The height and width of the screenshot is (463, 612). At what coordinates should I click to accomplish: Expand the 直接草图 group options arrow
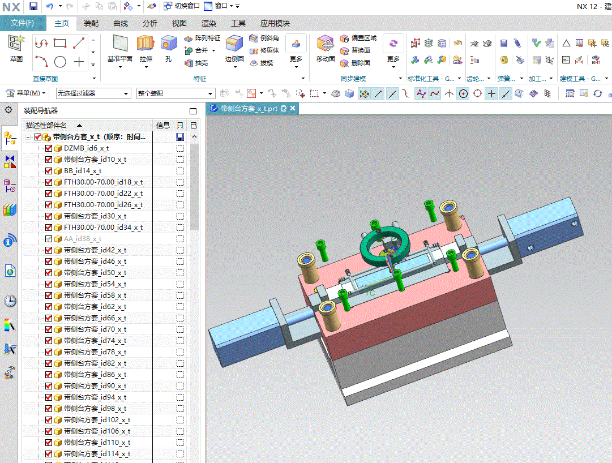(x=94, y=79)
